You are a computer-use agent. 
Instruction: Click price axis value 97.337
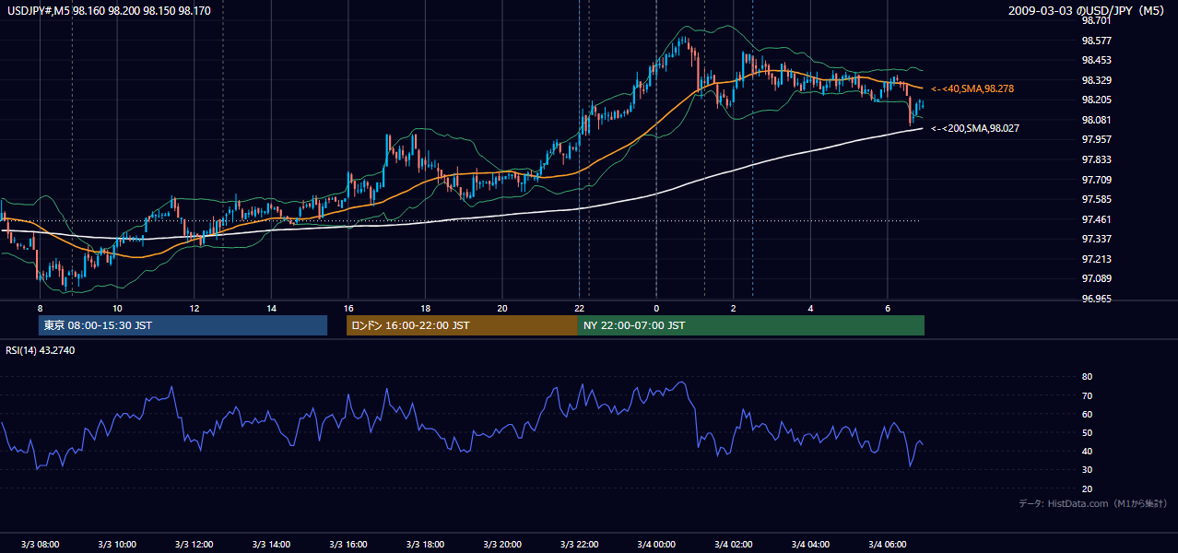click(1097, 239)
